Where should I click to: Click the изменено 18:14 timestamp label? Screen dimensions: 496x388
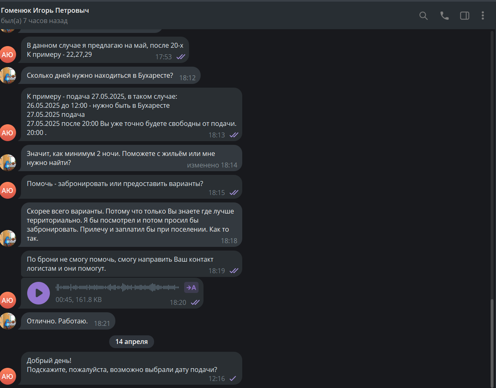pos(212,165)
